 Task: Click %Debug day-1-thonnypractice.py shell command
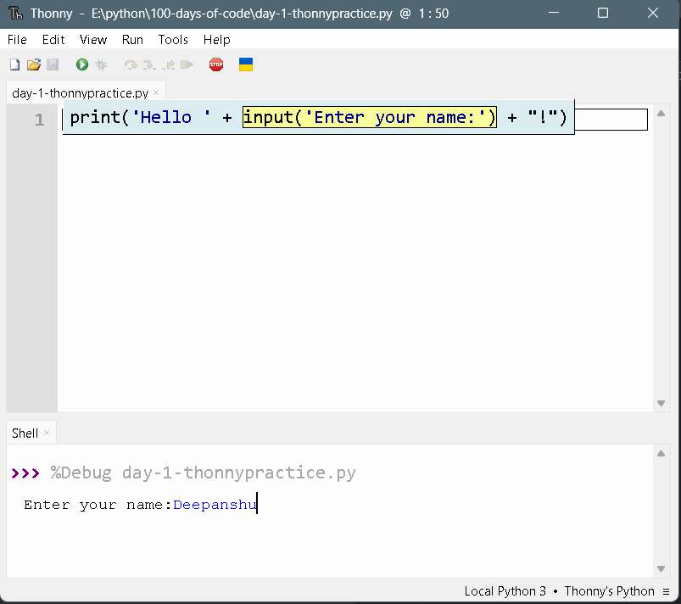(x=204, y=473)
